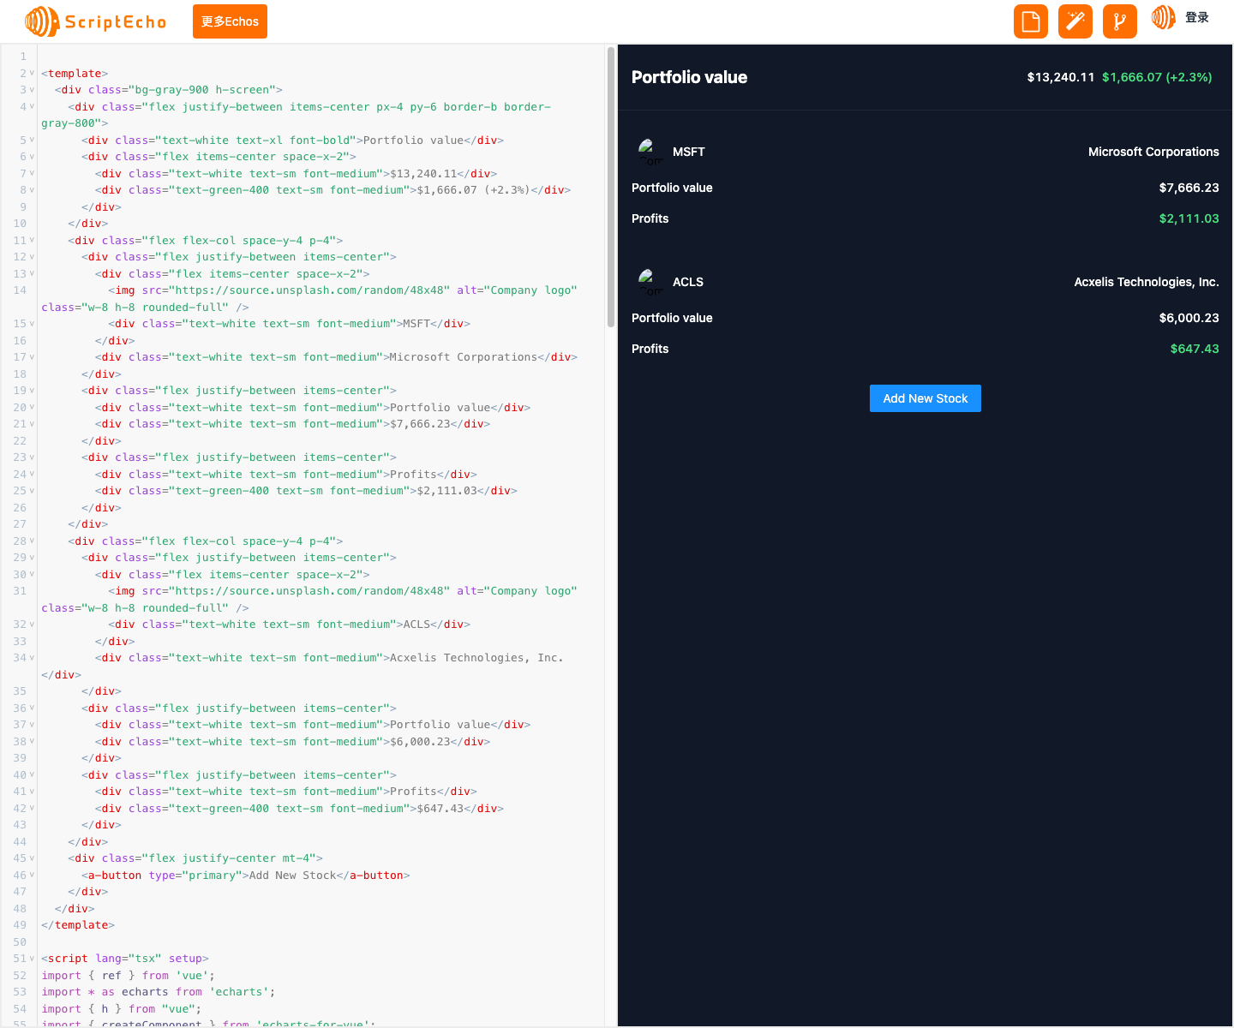Click the $647.43 profits value

click(1195, 349)
